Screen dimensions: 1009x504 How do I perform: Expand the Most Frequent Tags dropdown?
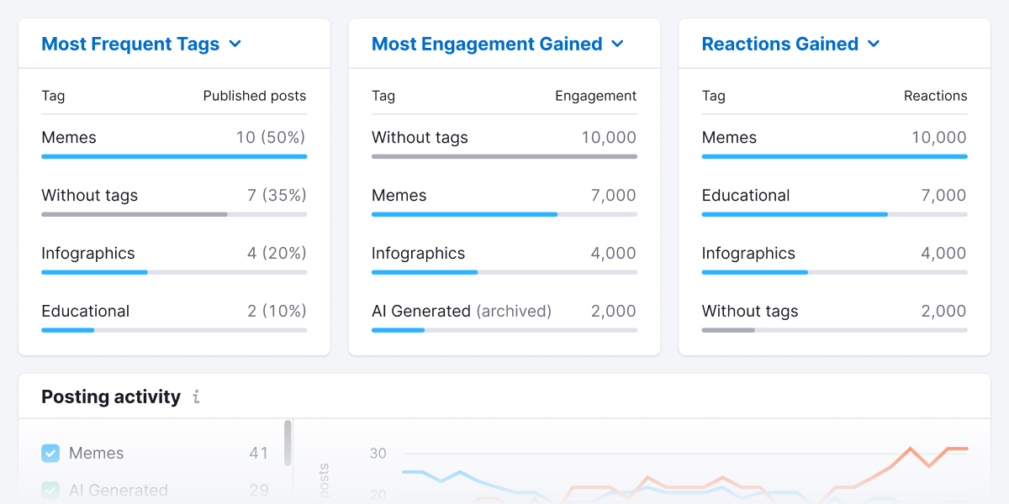click(x=235, y=45)
